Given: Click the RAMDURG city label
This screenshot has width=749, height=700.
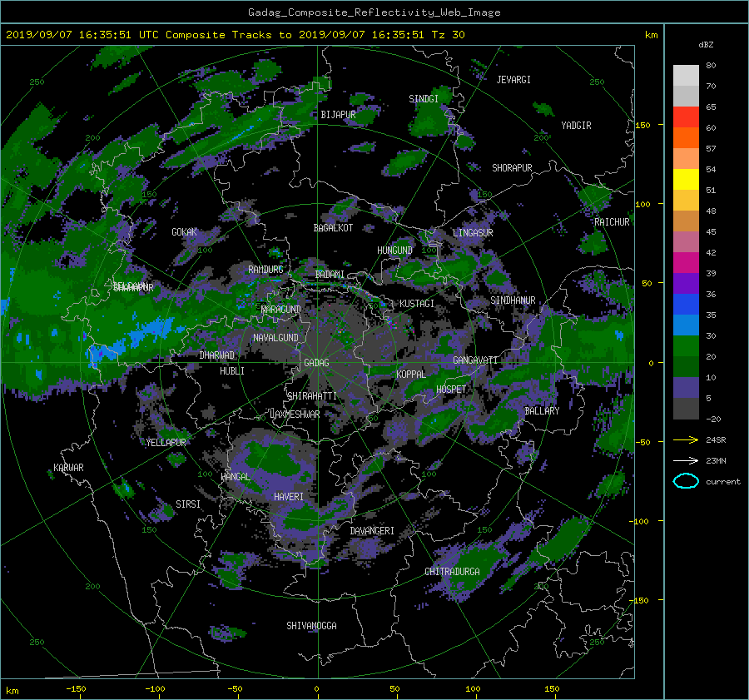Looking at the screenshot, I should (265, 270).
